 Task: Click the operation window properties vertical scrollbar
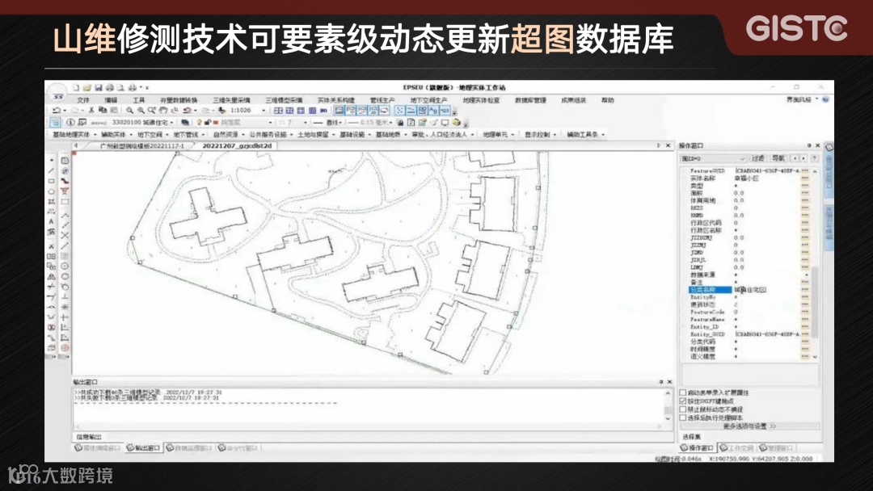point(815,263)
